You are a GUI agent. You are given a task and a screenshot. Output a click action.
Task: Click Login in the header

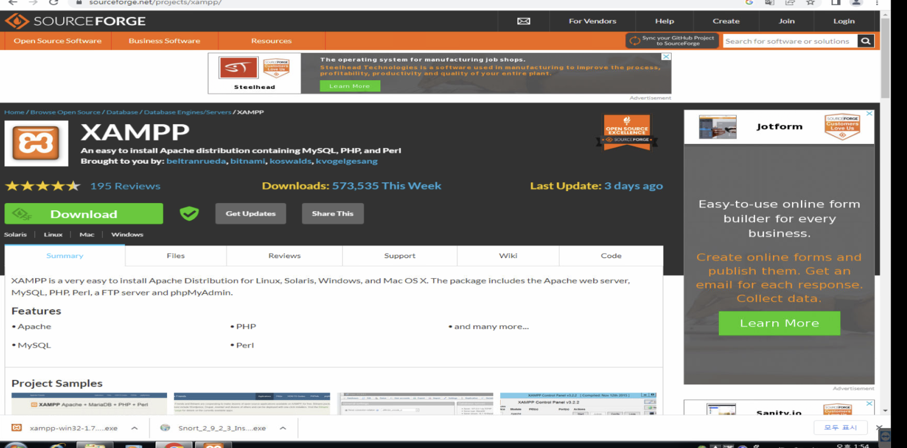point(844,21)
